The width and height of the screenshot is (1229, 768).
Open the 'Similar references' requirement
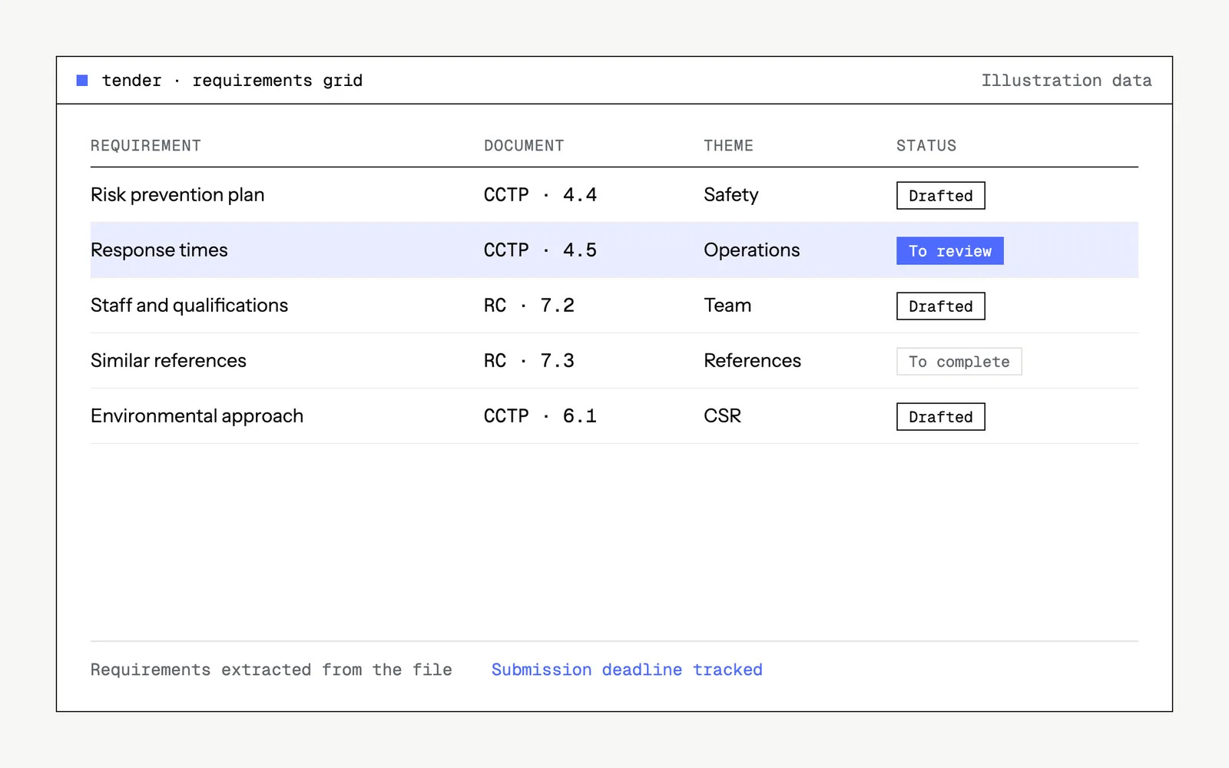(168, 361)
